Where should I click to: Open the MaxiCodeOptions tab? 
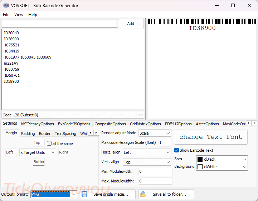tap(234, 124)
